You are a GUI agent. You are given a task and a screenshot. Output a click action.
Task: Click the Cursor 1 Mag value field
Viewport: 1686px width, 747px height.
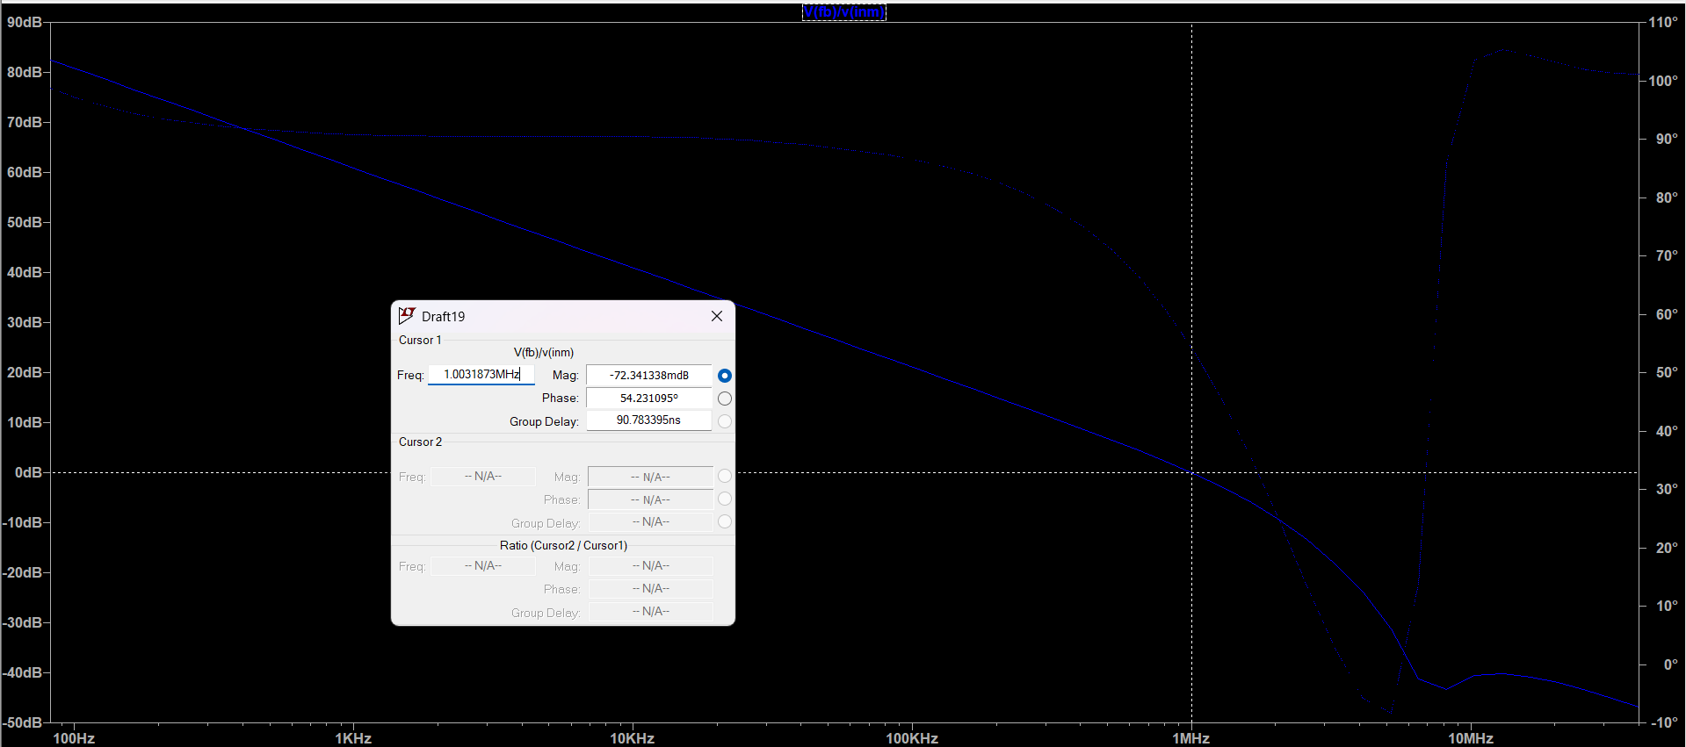[648, 376]
